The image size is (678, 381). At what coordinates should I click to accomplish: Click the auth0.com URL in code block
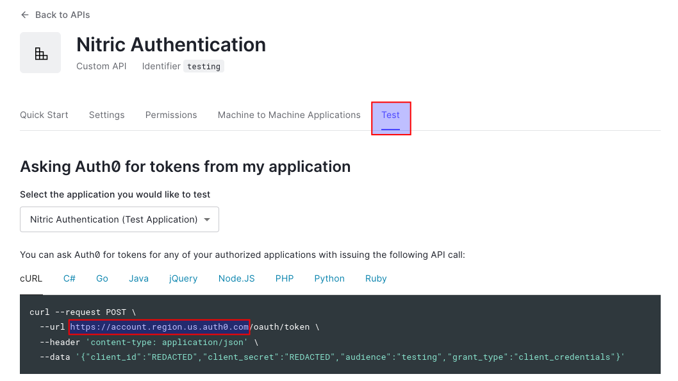point(159,327)
